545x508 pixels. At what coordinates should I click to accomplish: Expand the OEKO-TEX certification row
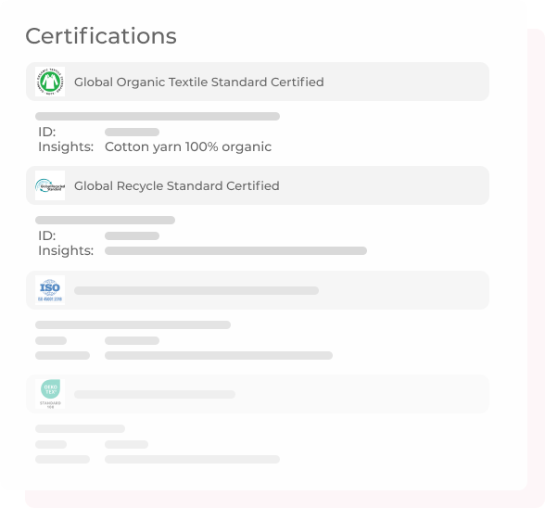tap(258, 394)
